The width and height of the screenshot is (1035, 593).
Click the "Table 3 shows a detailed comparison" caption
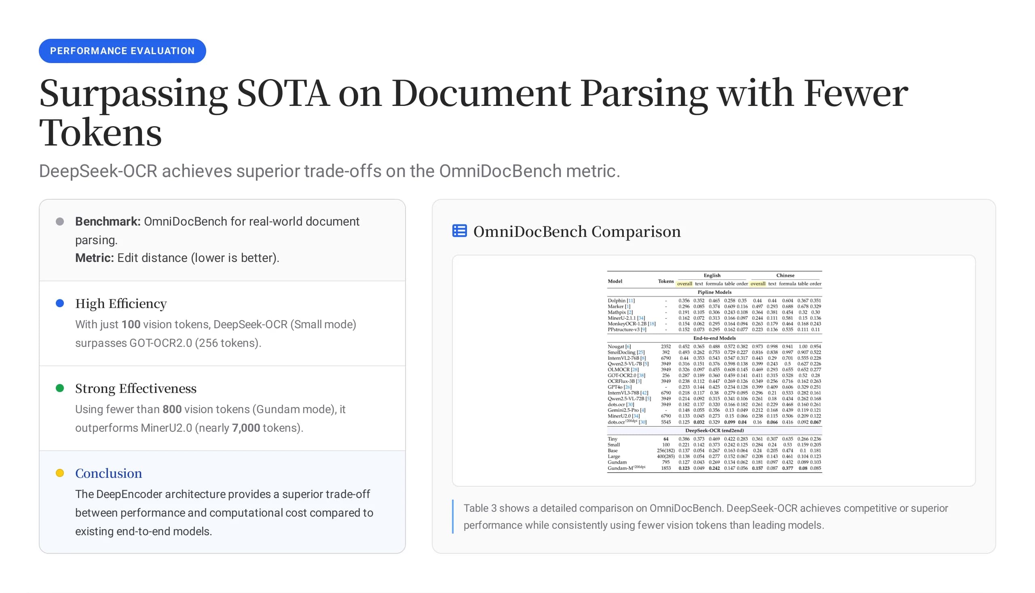[705, 517]
